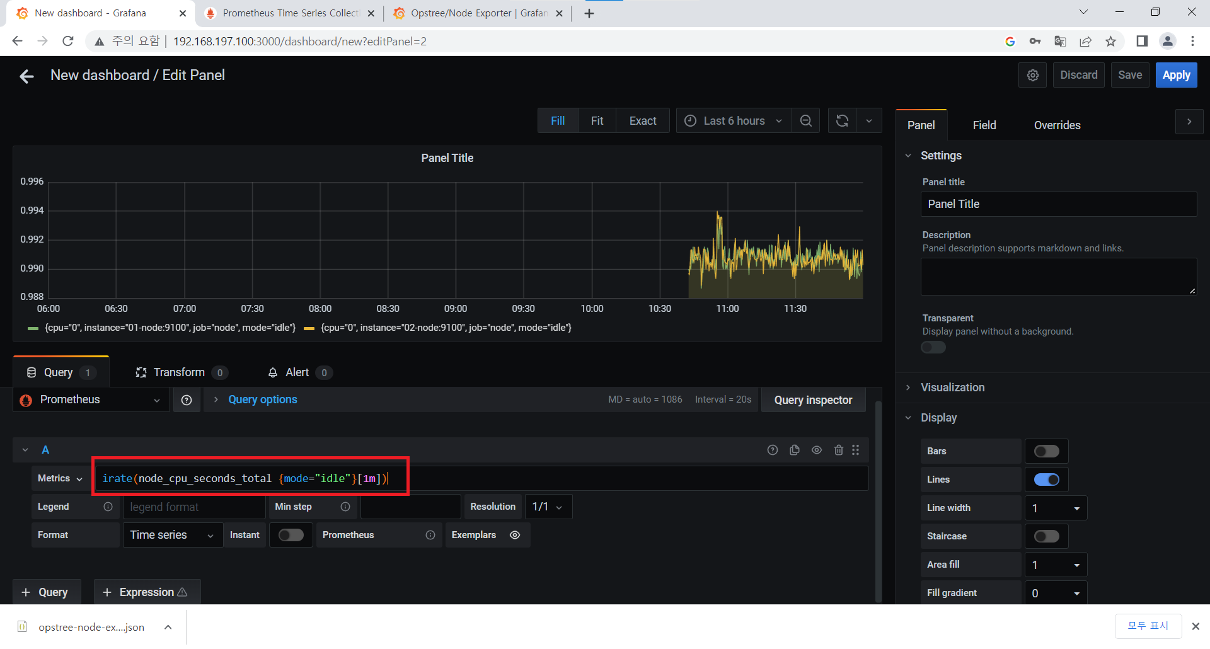Turn off the Lines display switch
Image resolution: width=1210 pixels, height=649 pixels.
1047,480
